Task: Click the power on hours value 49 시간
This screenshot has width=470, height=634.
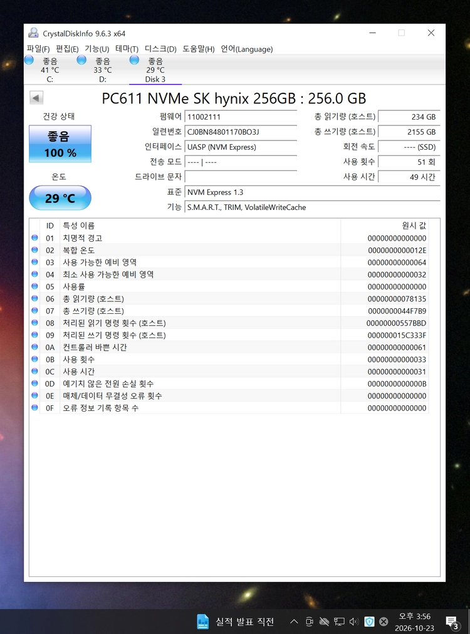Action: coord(409,177)
